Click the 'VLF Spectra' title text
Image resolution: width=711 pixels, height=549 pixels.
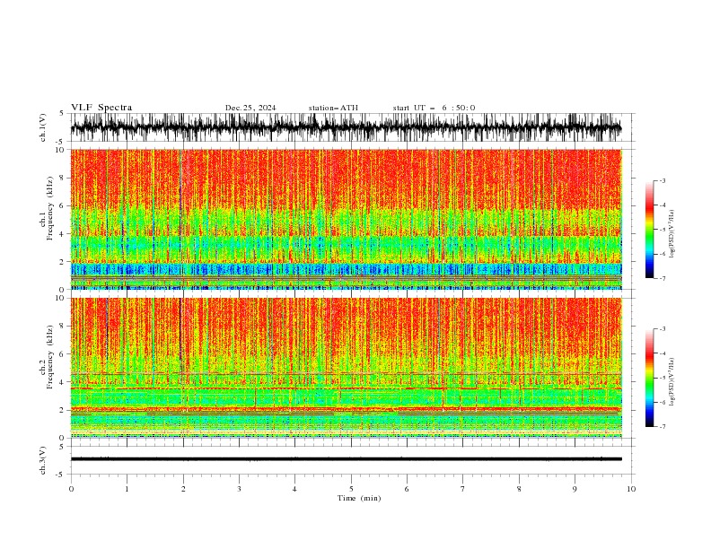[x=101, y=108]
